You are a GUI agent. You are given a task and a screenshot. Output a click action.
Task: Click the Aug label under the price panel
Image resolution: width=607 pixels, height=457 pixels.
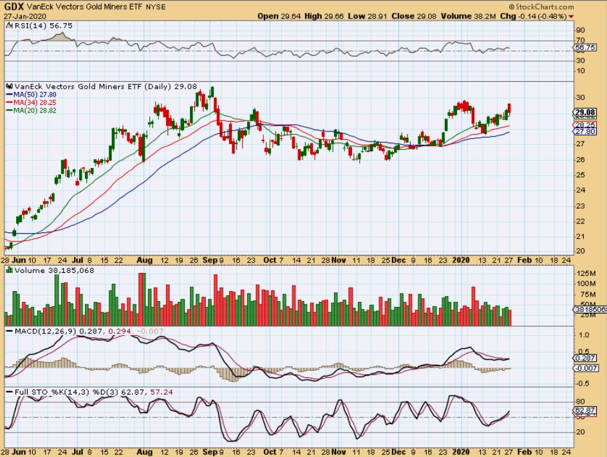pos(144,260)
